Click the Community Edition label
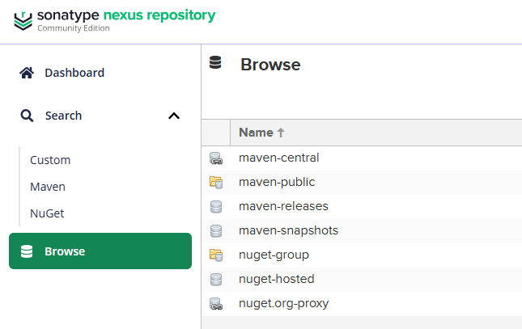 tap(73, 28)
